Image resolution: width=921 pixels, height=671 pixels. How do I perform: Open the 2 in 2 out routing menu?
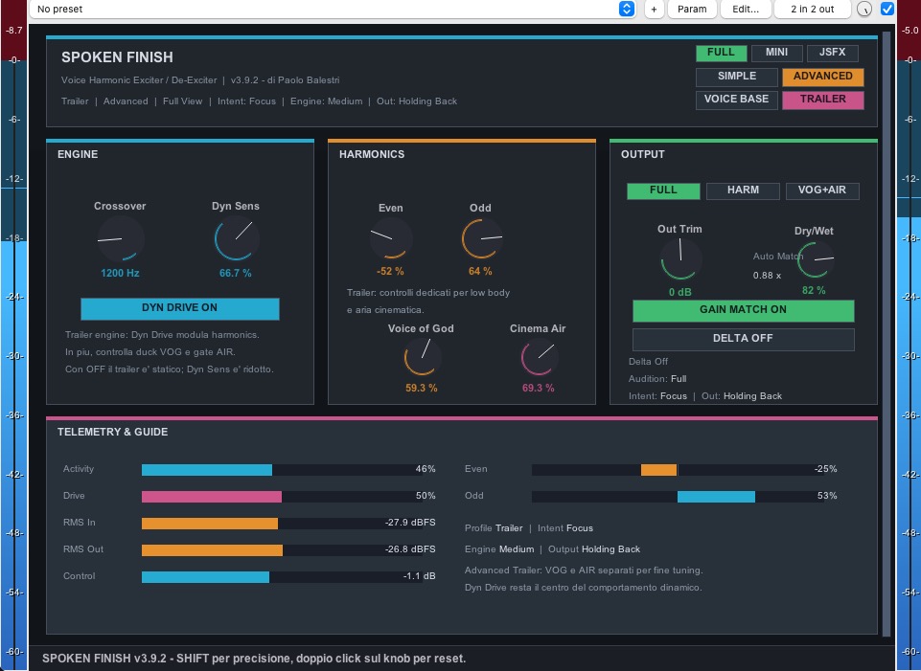tap(813, 9)
